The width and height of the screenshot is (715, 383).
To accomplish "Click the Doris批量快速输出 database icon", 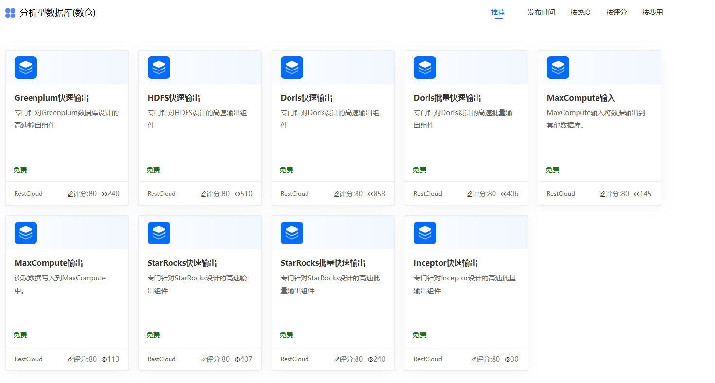I will [425, 68].
